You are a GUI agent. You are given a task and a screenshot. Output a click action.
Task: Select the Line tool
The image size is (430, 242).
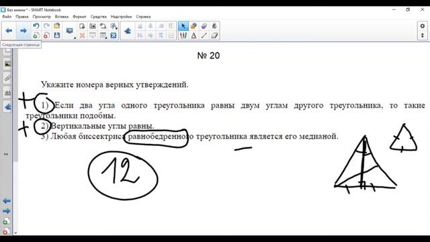tap(204, 36)
